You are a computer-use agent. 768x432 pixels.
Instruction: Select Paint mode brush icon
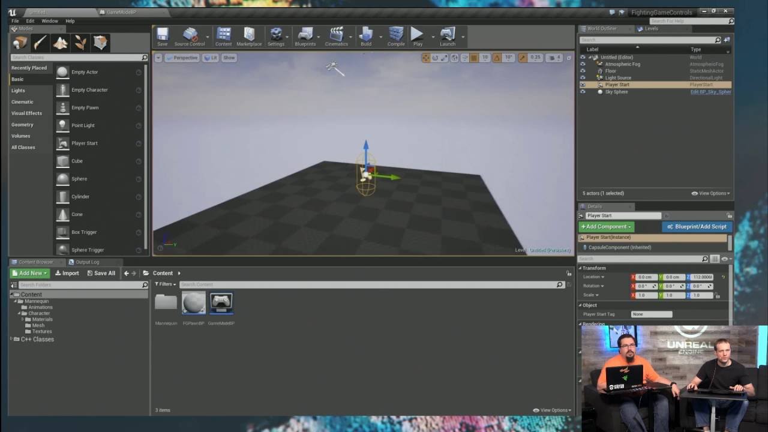click(x=40, y=43)
